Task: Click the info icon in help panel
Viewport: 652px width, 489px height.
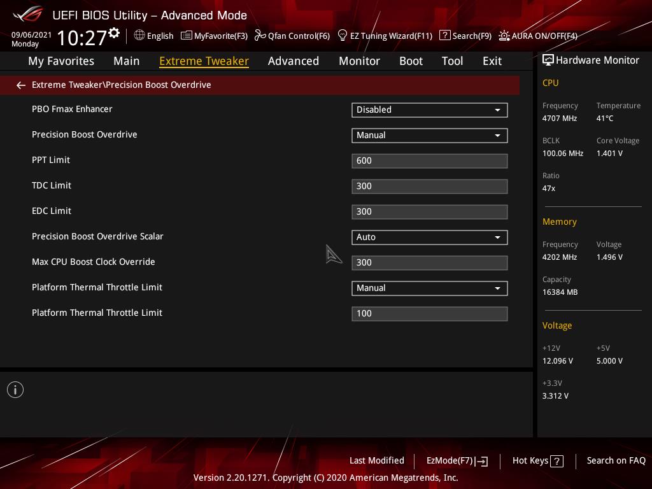Action: click(15, 390)
